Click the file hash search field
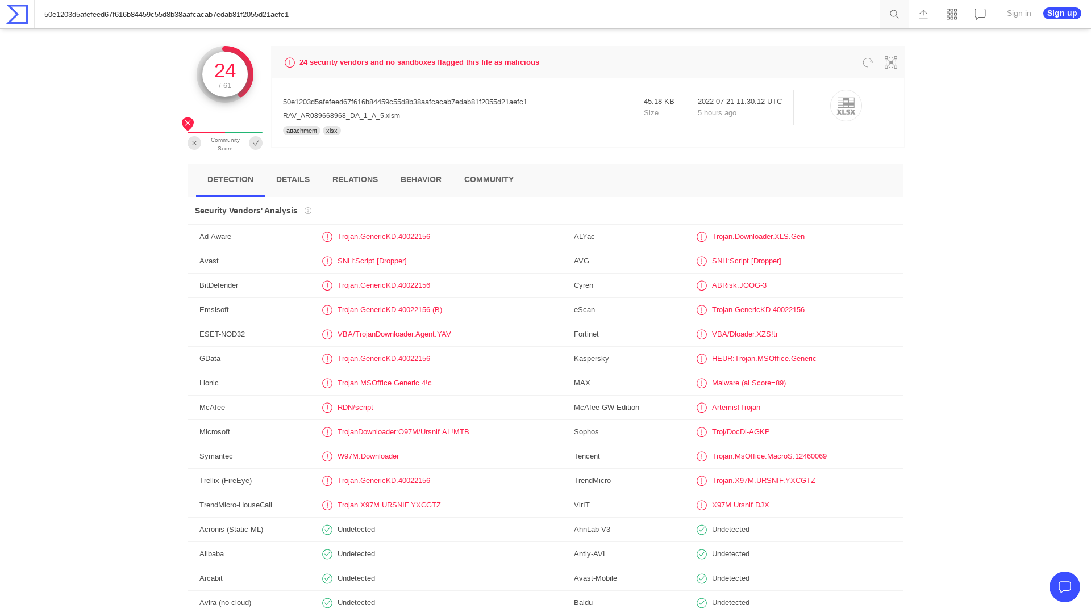Screen dimensions: 1091x613 pos(455,14)
